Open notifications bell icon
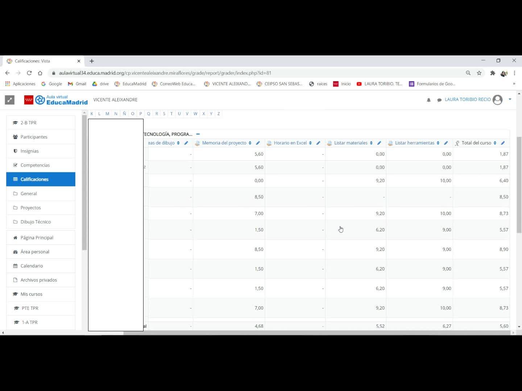522x391 pixels. tap(428, 100)
